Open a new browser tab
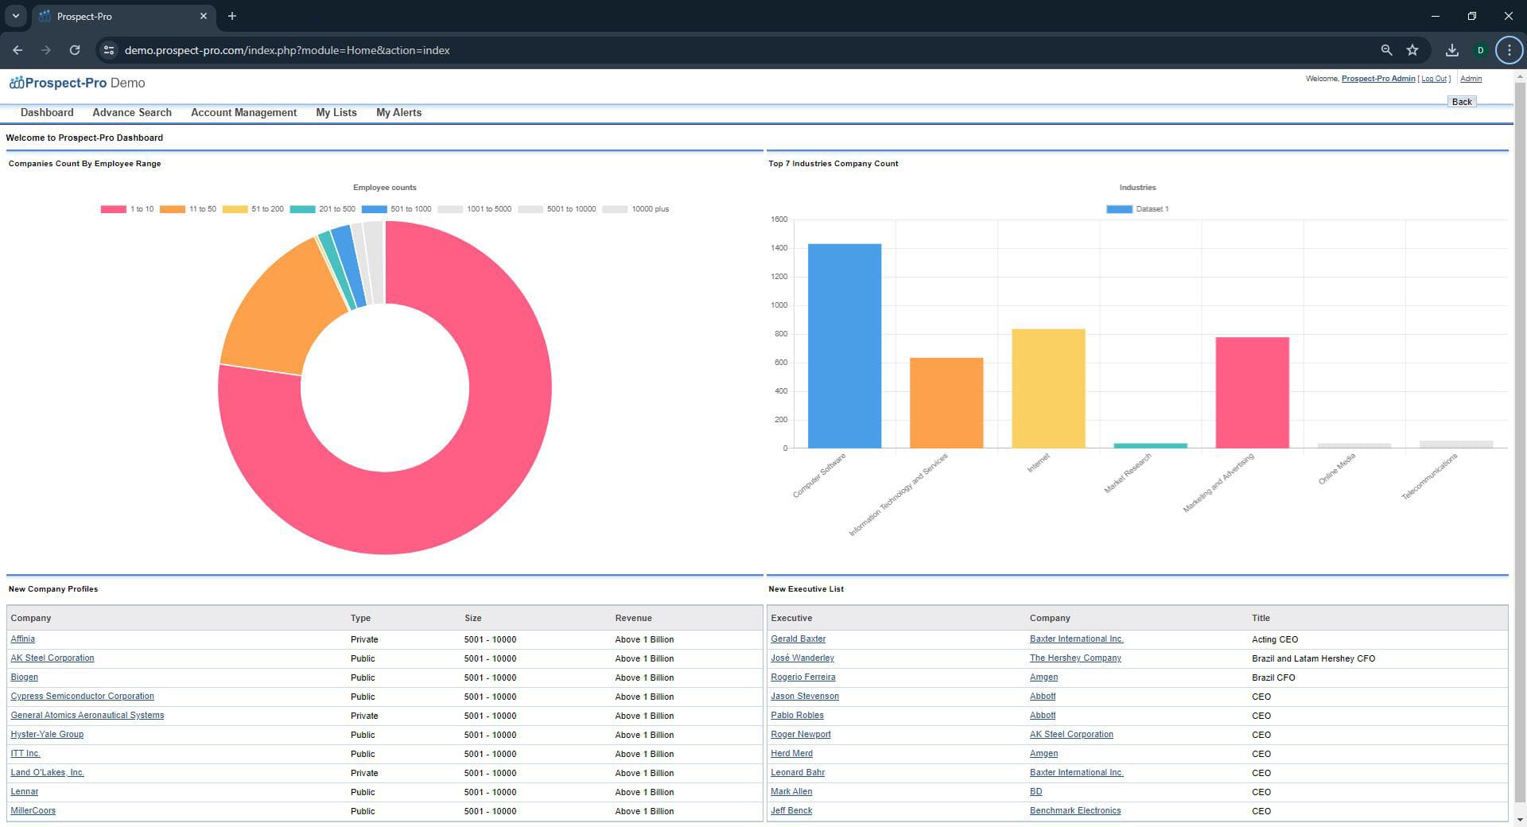Screen dimensions: 1527x827 point(232,16)
